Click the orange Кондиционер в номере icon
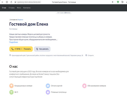This screenshot has width=127, height=102. [11, 86]
